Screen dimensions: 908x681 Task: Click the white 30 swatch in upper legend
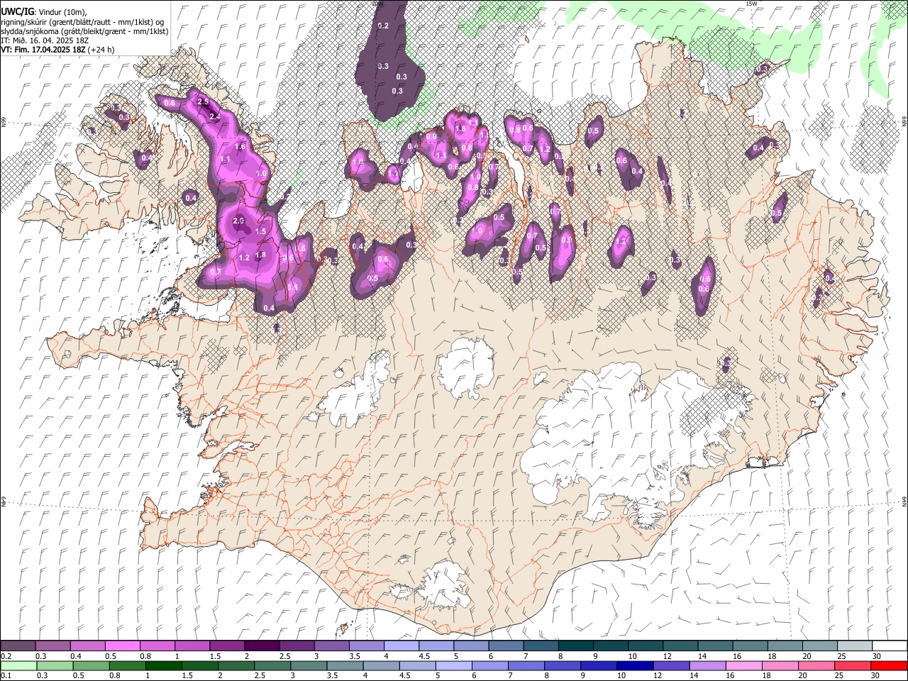coord(889,646)
